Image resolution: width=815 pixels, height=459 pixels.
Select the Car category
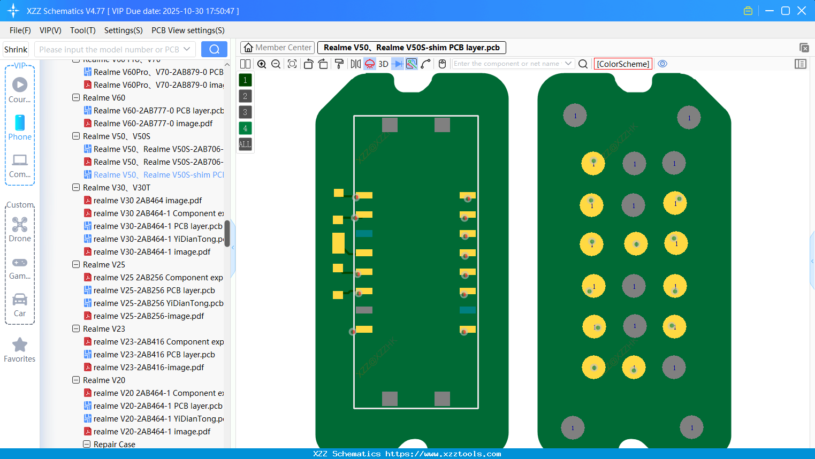pos(20,305)
